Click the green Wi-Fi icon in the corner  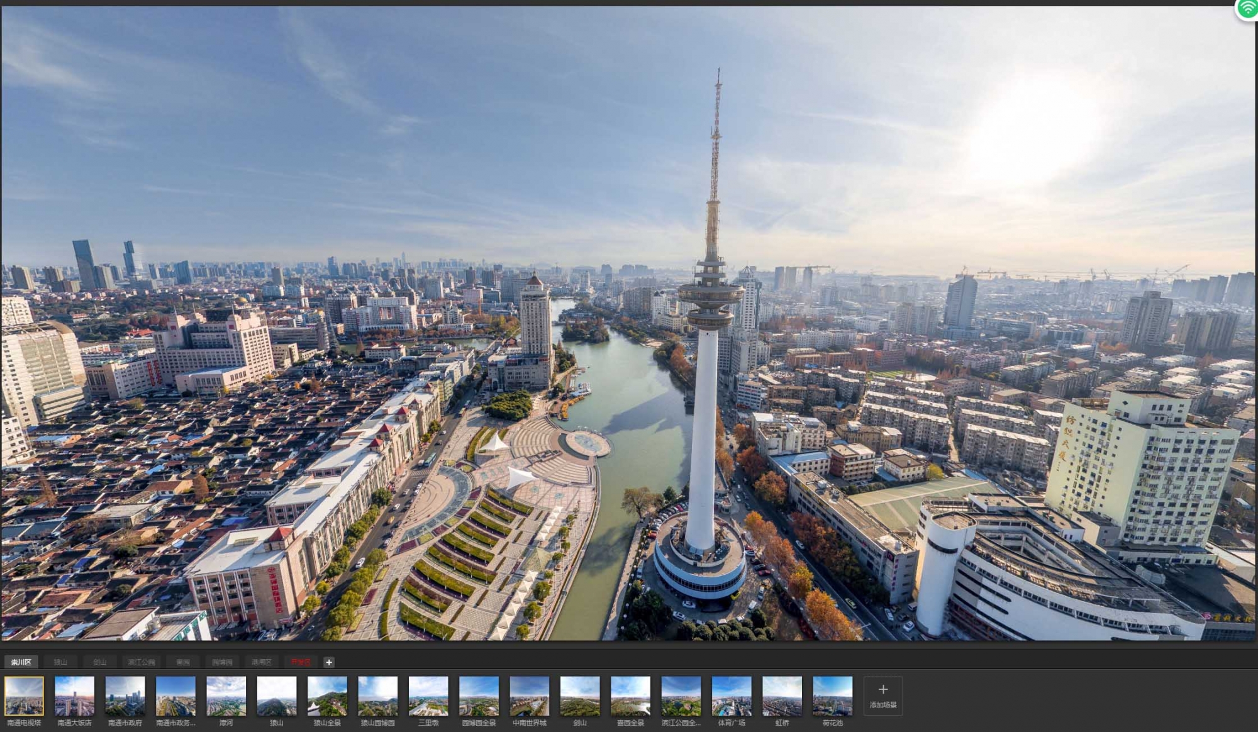click(1248, 9)
